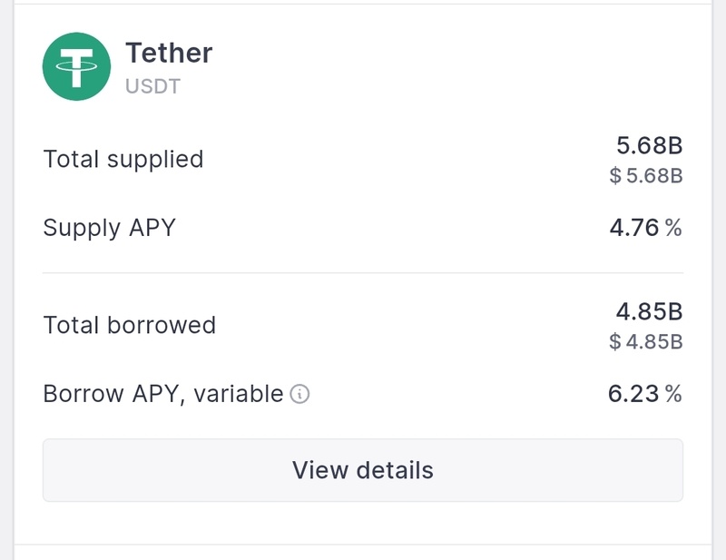
Task: Click info icon beside Borrow APY, variable
Action: (x=299, y=395)
